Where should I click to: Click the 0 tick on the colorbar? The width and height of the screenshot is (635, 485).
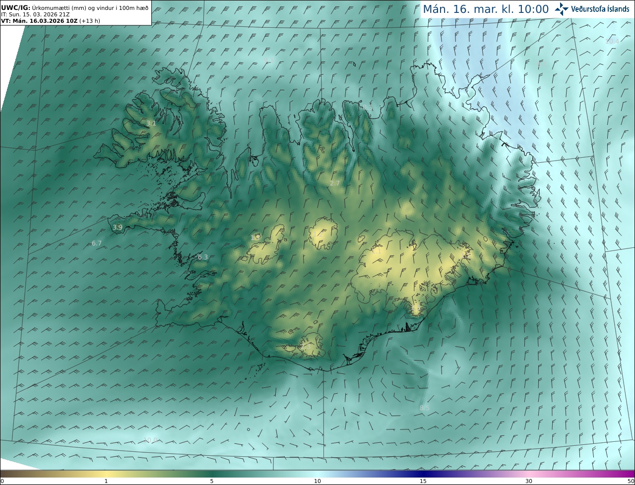(x=2, y=481)
